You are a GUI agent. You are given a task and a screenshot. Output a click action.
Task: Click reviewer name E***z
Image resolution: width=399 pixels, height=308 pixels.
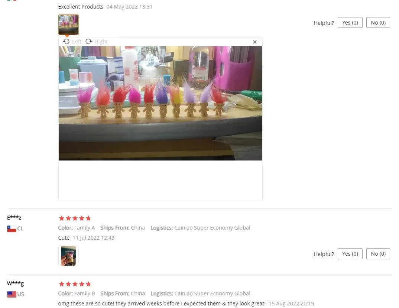point(14,218)
